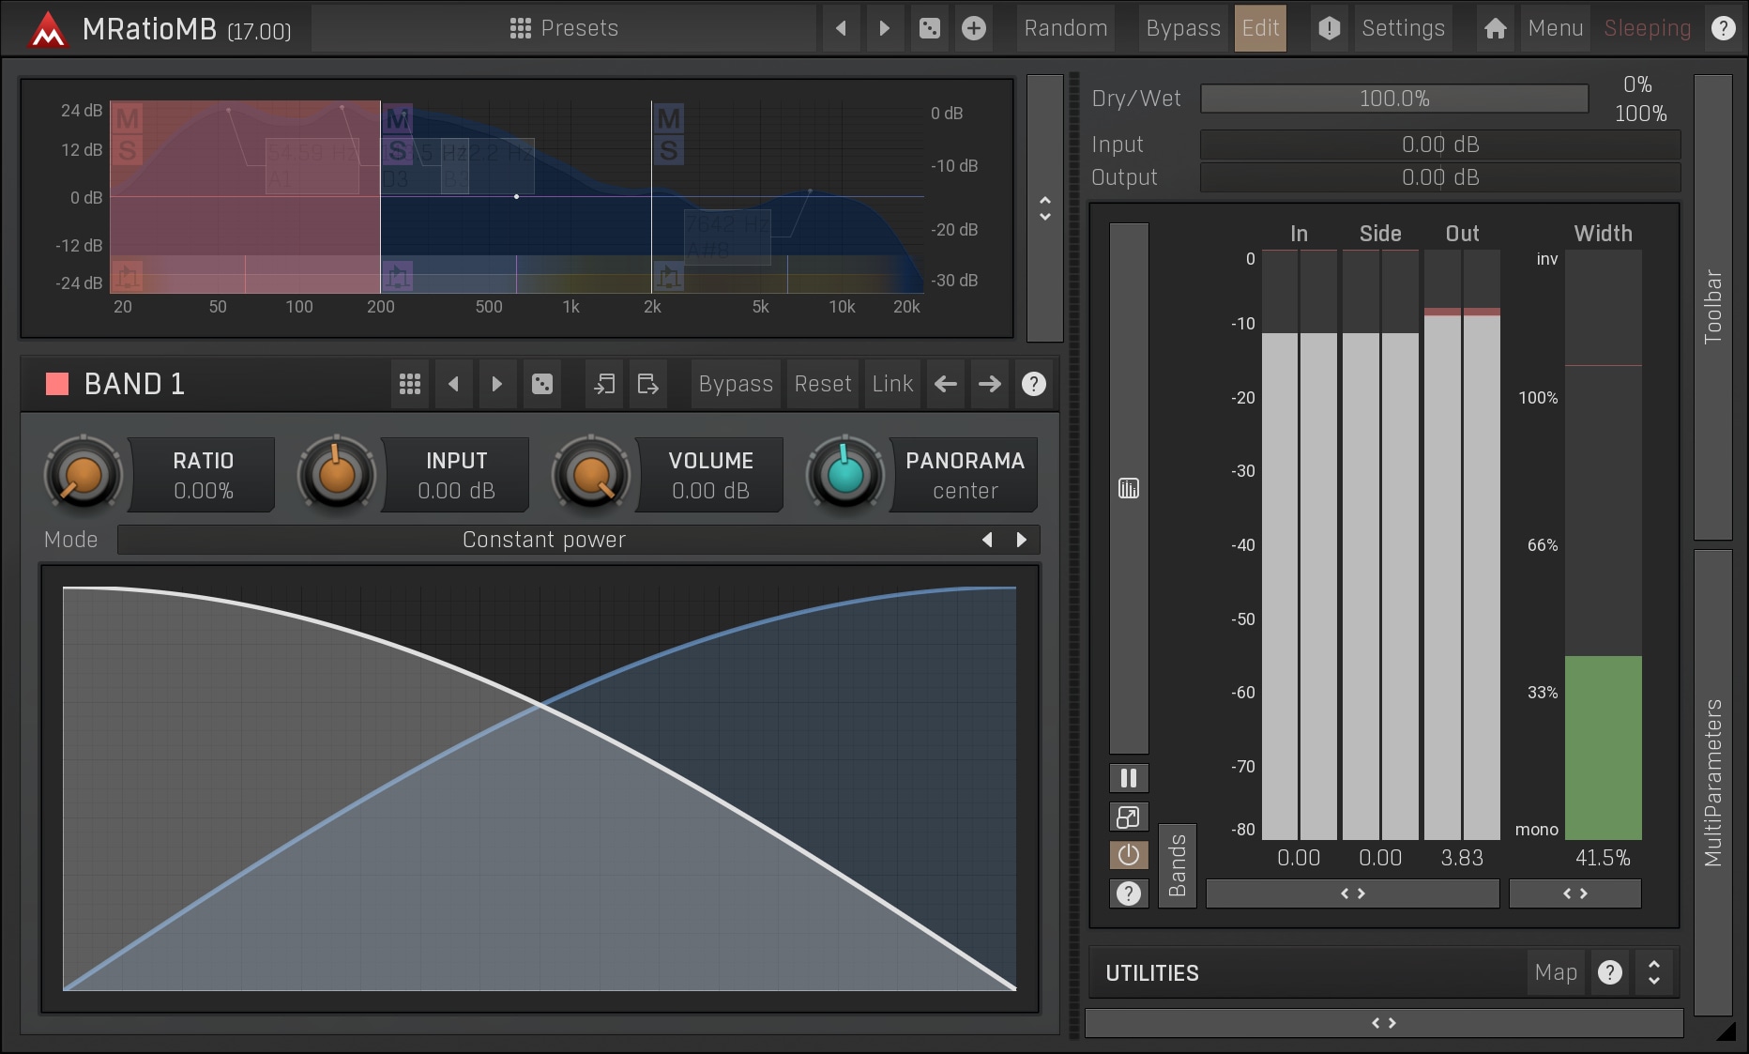Click the Random button
This screenshot has height=1054, width=1749.
pos(1065,28)
